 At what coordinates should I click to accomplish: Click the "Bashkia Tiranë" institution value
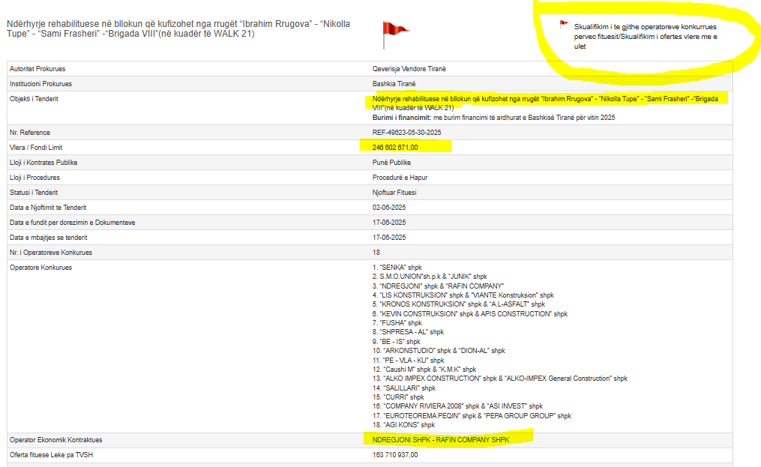(394, 84)
